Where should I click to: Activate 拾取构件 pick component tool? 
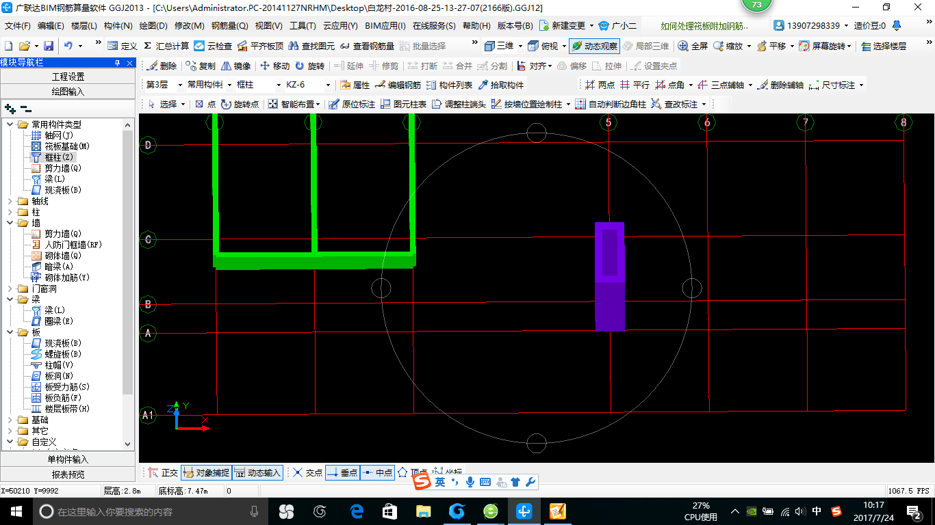point(501,85)
